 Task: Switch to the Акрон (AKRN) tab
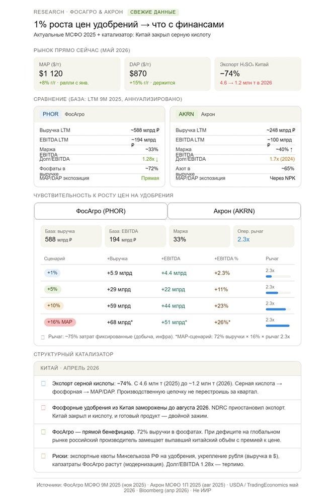234,211
